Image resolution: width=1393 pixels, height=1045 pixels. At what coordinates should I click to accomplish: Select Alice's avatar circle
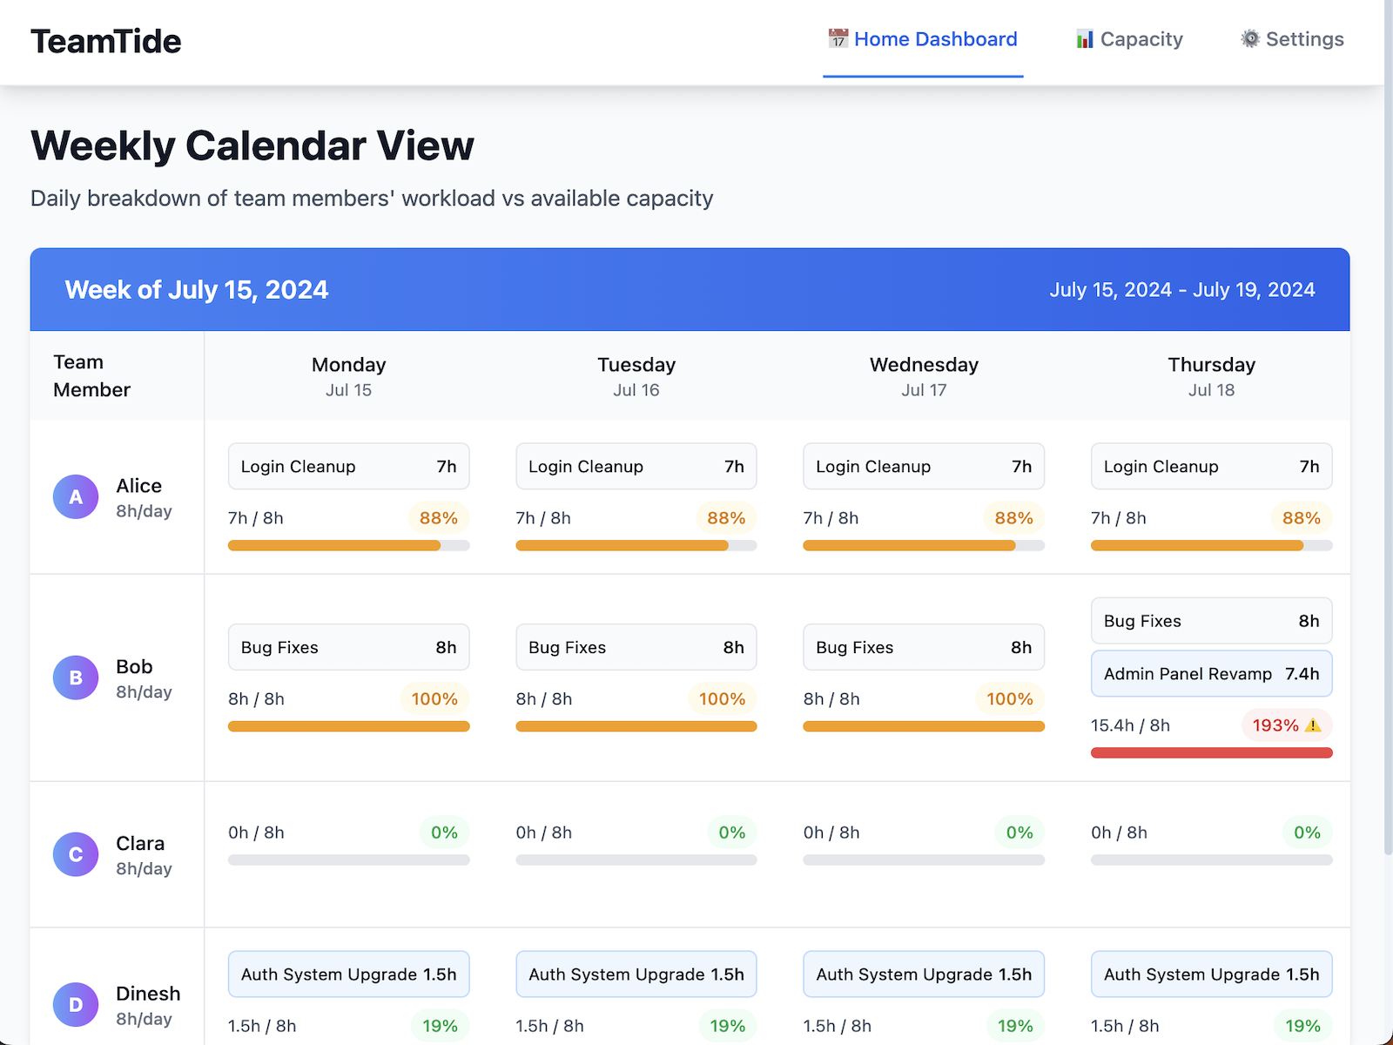point(76,496)
